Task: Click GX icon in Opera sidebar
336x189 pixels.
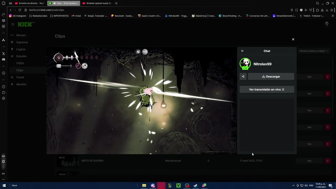Action: point(3,174)
